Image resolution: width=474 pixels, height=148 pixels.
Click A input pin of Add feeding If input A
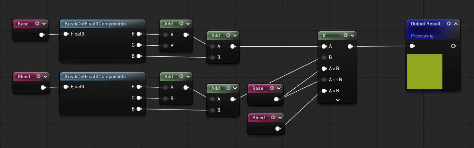click(213, 47)
